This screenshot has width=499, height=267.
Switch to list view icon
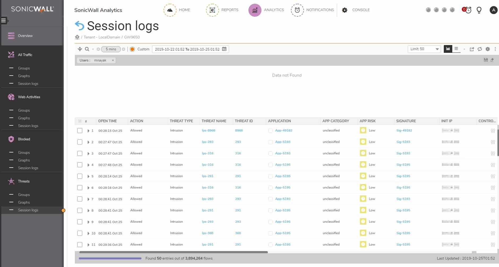pos(456,49)
